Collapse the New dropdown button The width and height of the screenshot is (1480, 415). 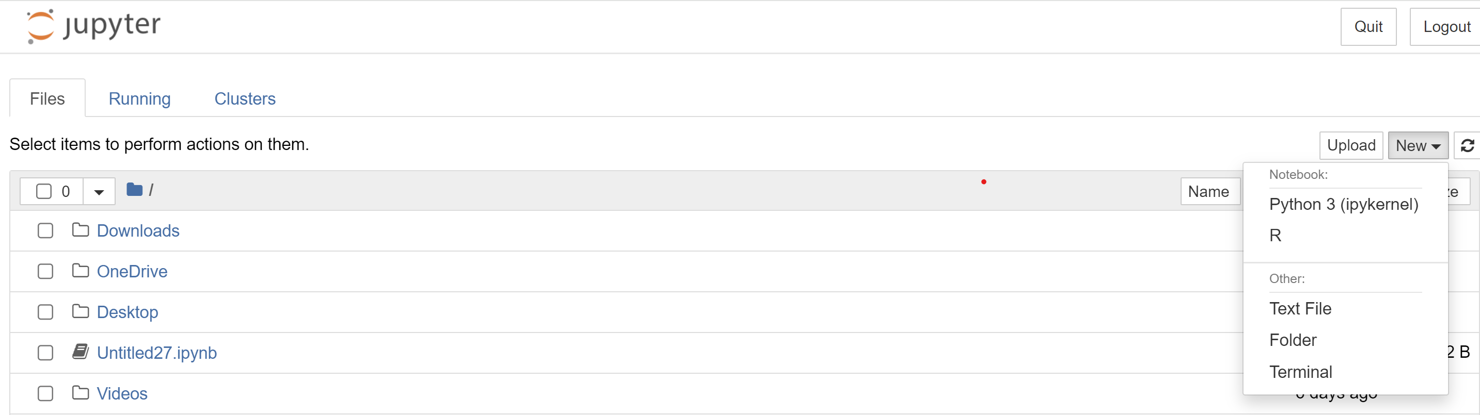click(1418, 146)
